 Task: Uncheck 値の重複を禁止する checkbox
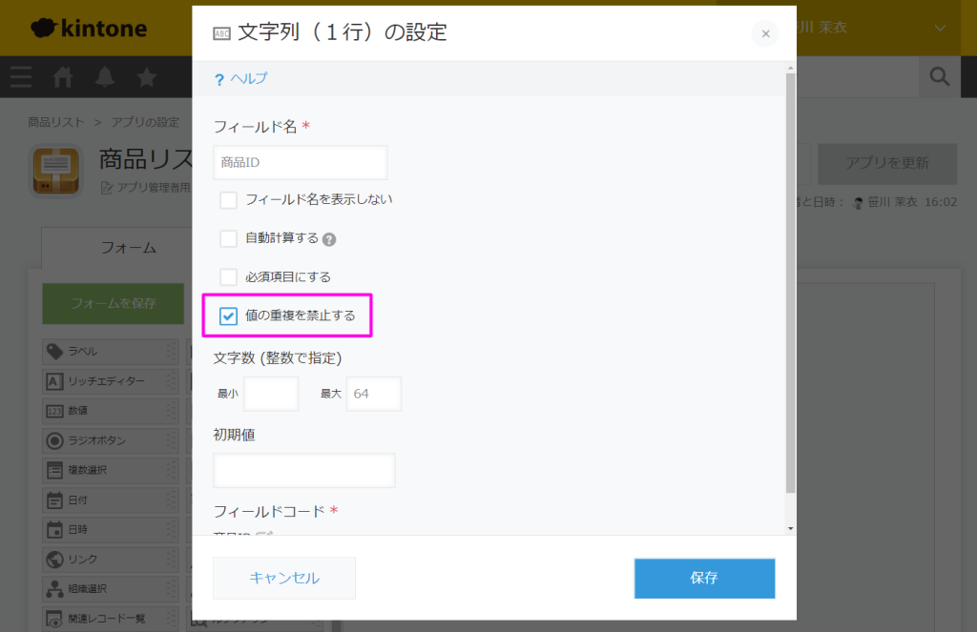click(x=229, y=316)
